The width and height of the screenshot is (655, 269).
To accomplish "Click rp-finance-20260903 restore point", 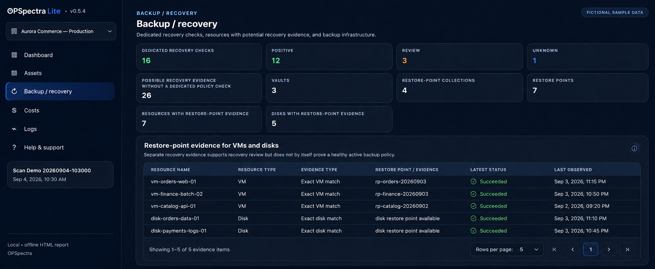I will click(x=402, y=194).
